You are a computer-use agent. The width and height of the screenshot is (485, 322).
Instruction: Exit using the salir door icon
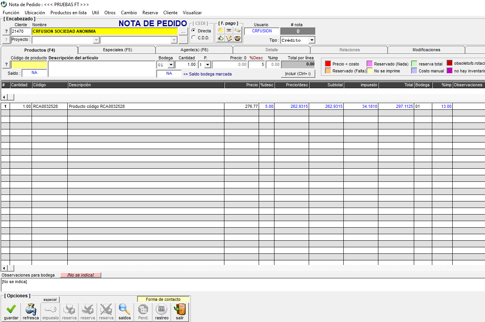point(180,312)
